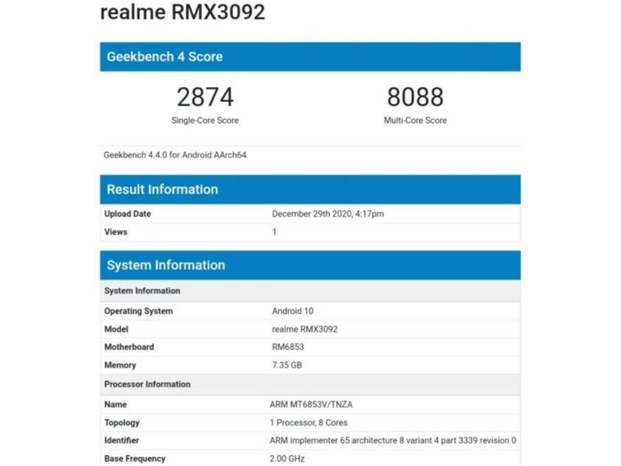Select the ARM MT6853V/TNZA processor name

click(x=311, y=405)
